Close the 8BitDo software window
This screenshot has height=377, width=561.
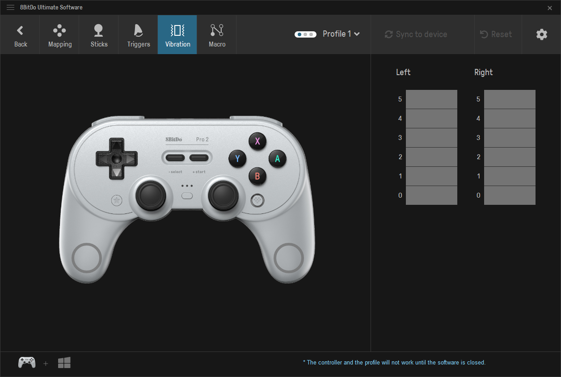click(x=550, y=8)
